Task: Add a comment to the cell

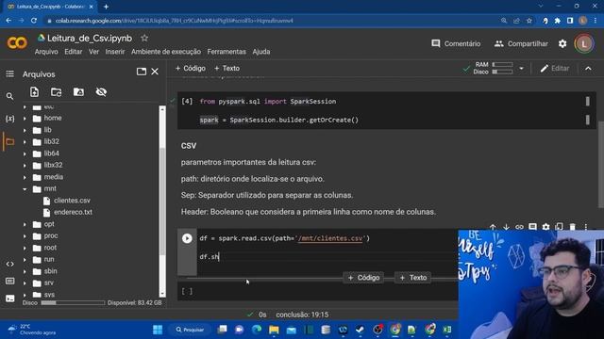Action: pyautogui.click(x=532, y=227)
